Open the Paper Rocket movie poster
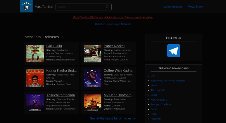The width and height of the screenshot is (226, 123). click(x=92, y=54)
